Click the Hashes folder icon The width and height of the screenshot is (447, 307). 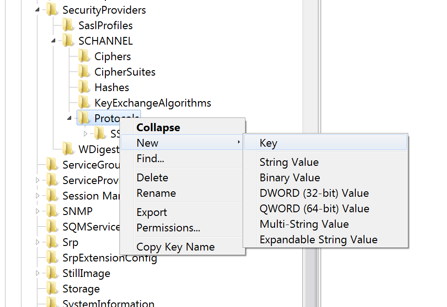click(84, 87)
